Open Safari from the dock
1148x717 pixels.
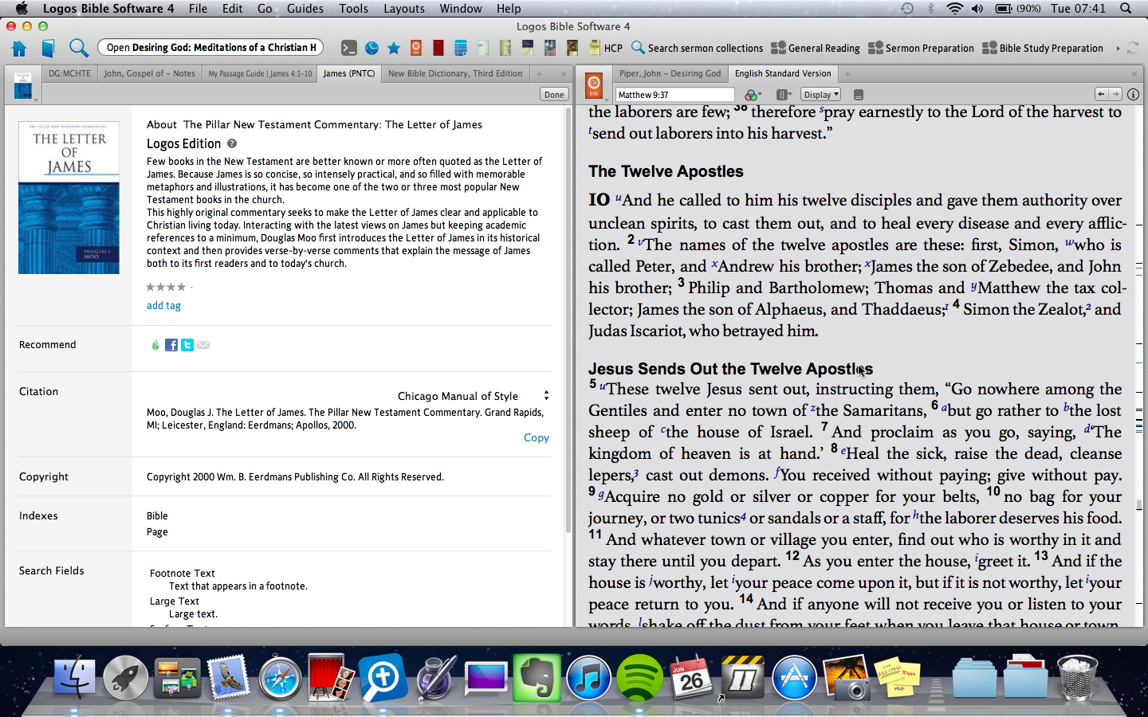[280, 678]
